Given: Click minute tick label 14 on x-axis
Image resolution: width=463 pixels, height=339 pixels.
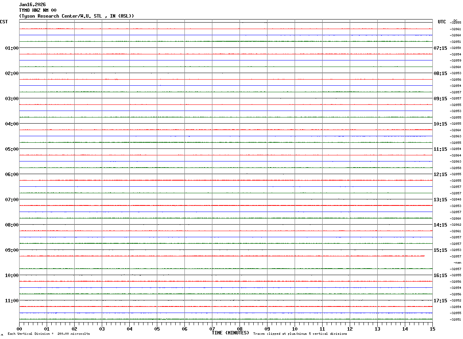Looking at the screenshot, I should (x=405, y=329).
